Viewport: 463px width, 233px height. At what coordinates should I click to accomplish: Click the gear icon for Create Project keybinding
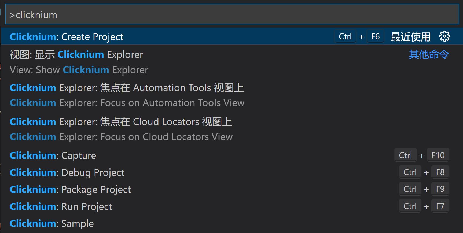pos(444,36)
